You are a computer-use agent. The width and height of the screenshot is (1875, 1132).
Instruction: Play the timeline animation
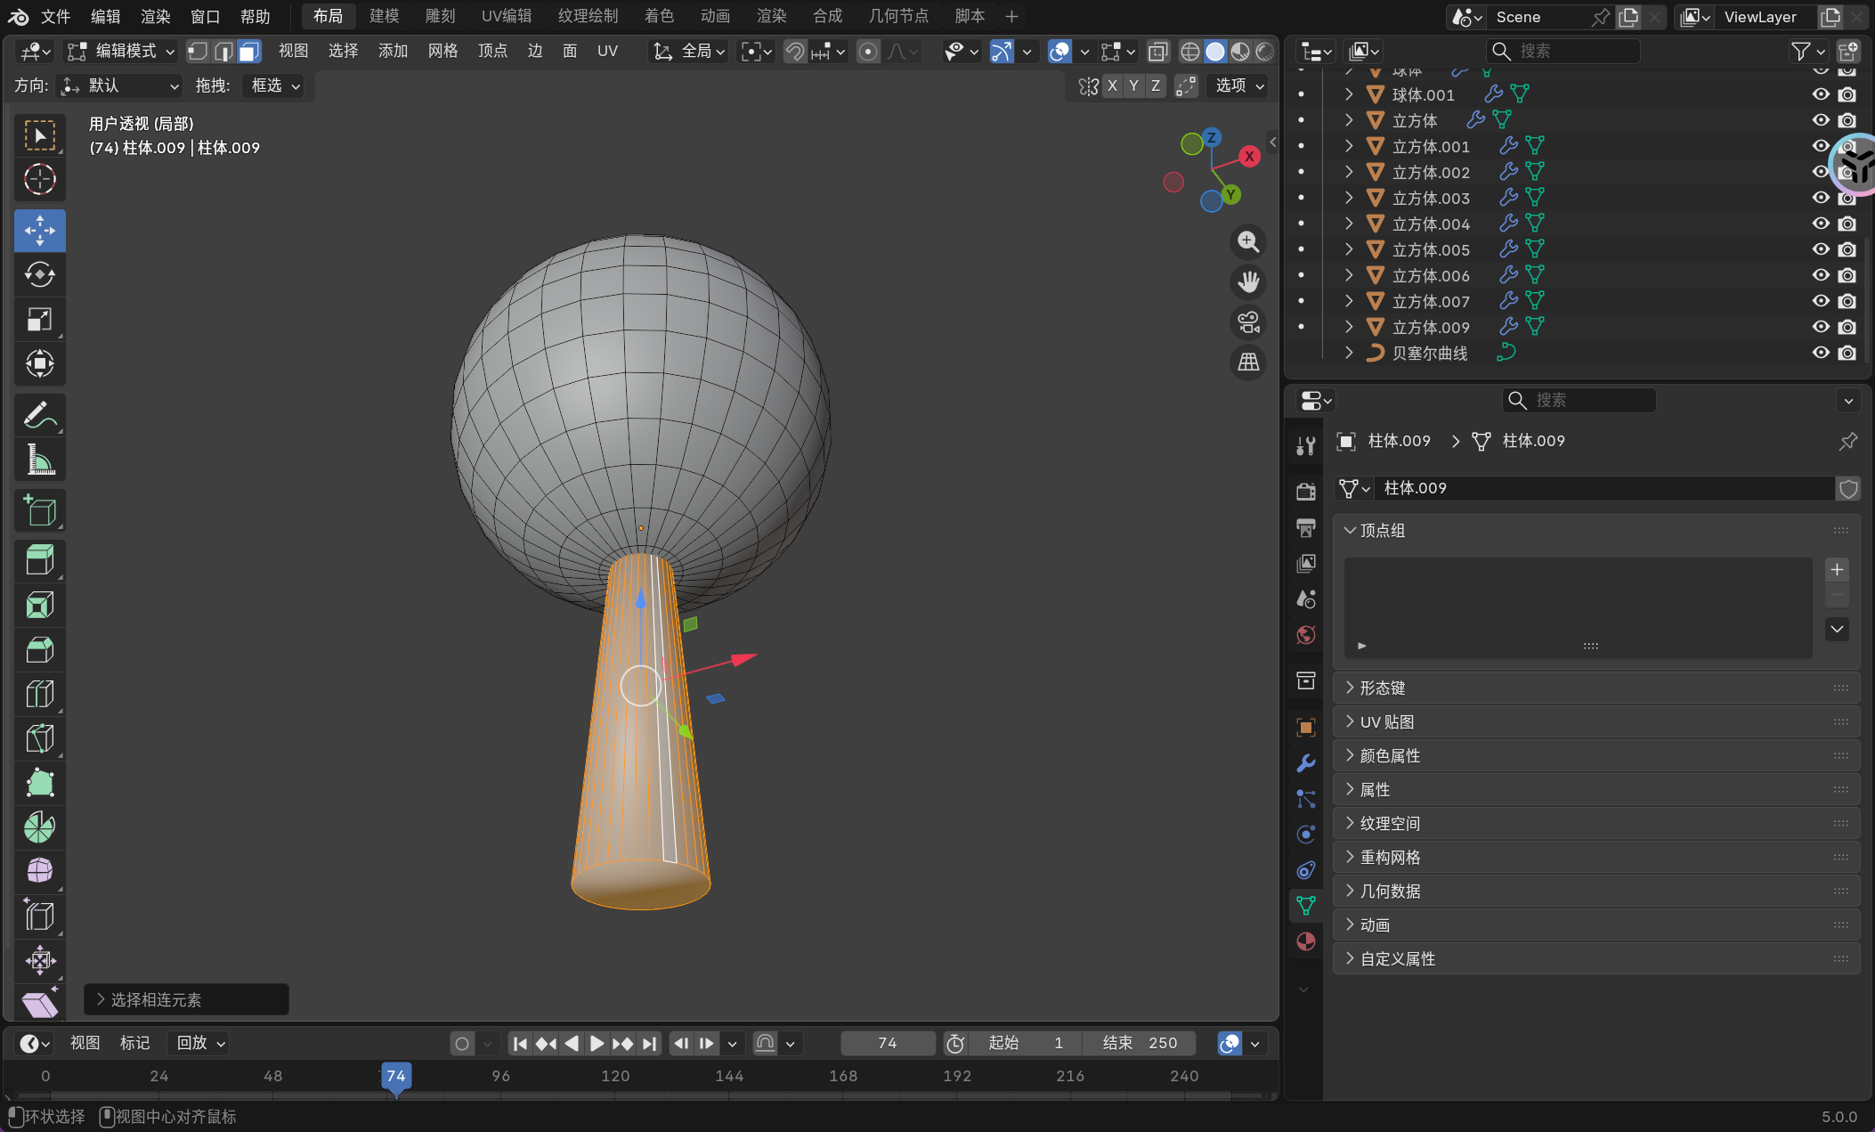click(597, 1043)
